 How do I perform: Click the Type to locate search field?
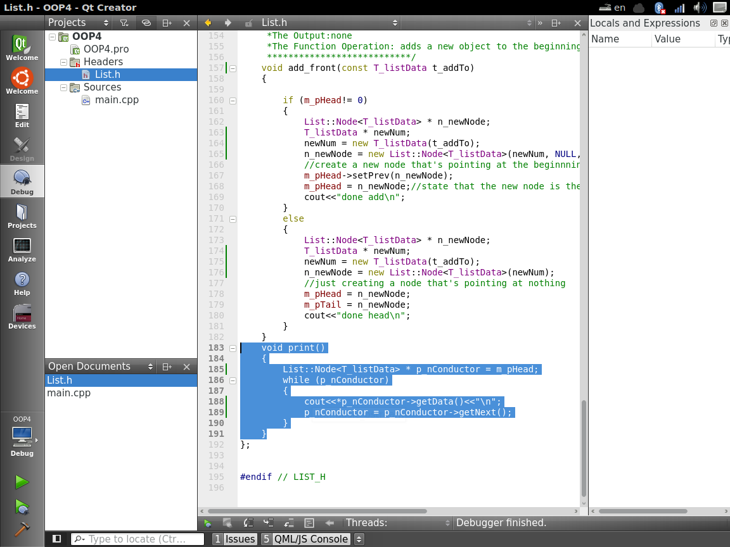click(138, 539)
